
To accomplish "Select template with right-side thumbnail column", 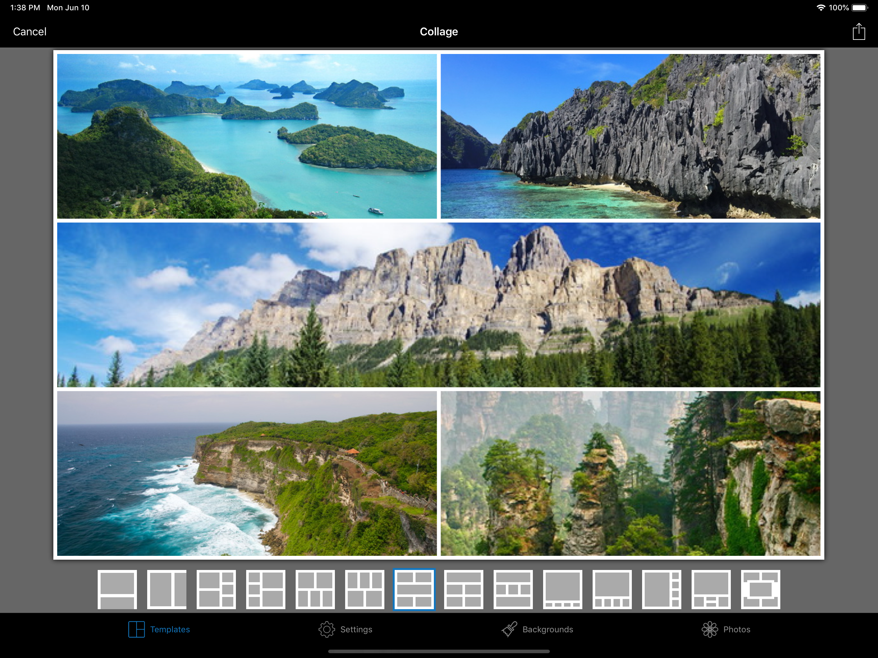I will tap(661, 589).
